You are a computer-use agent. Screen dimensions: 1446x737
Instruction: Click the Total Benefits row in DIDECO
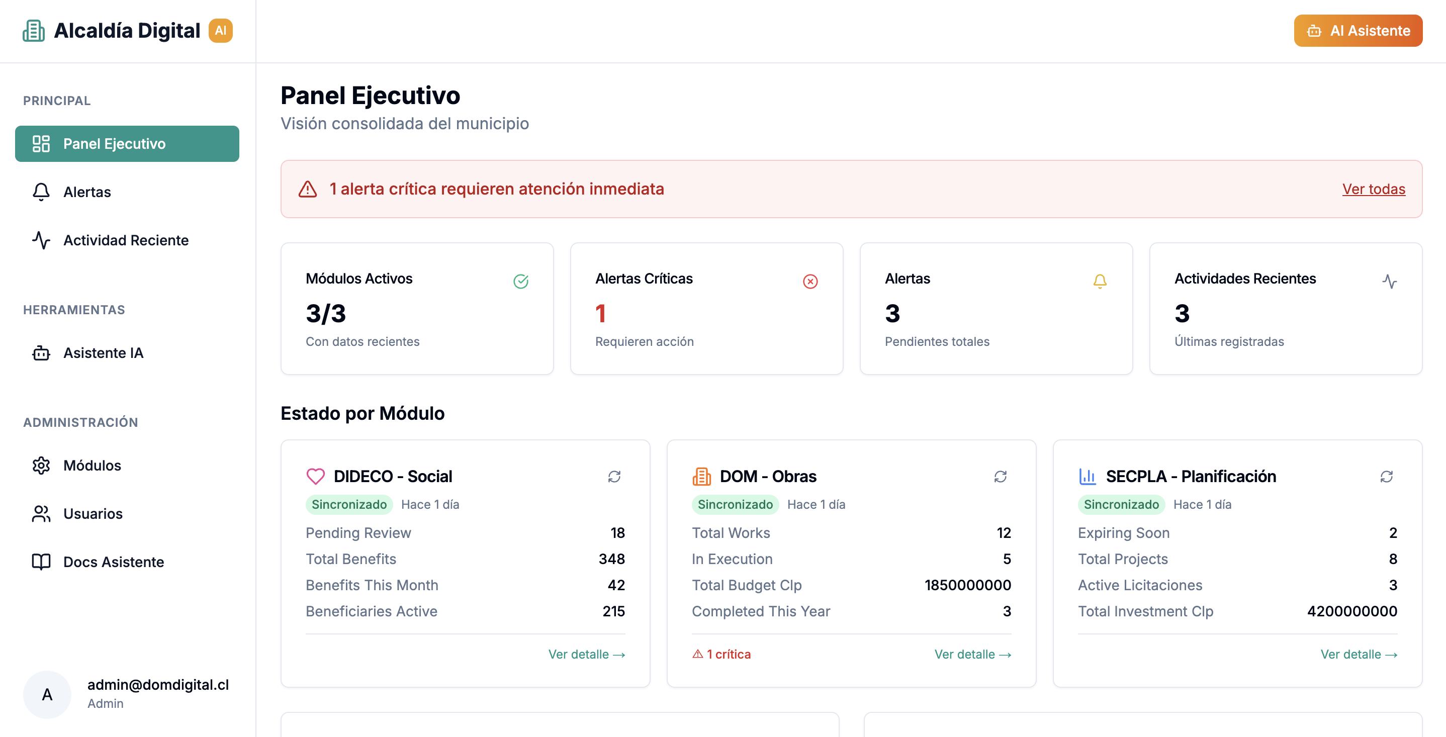466,559
